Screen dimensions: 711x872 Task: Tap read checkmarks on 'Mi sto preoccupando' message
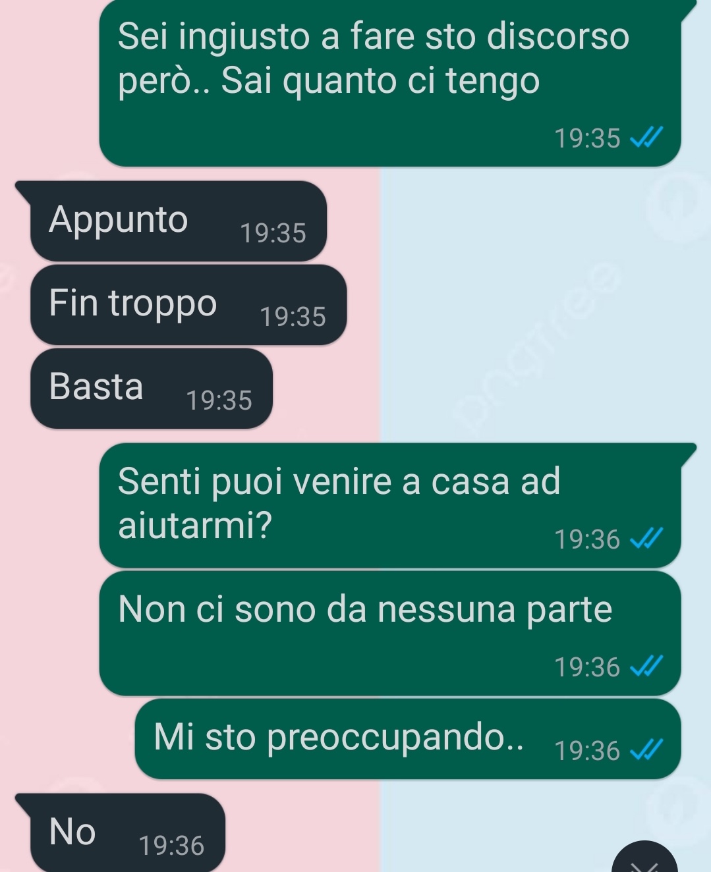pos(646,750)
